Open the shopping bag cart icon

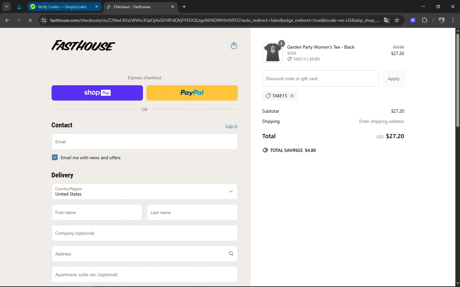click(x=234, y=46)
